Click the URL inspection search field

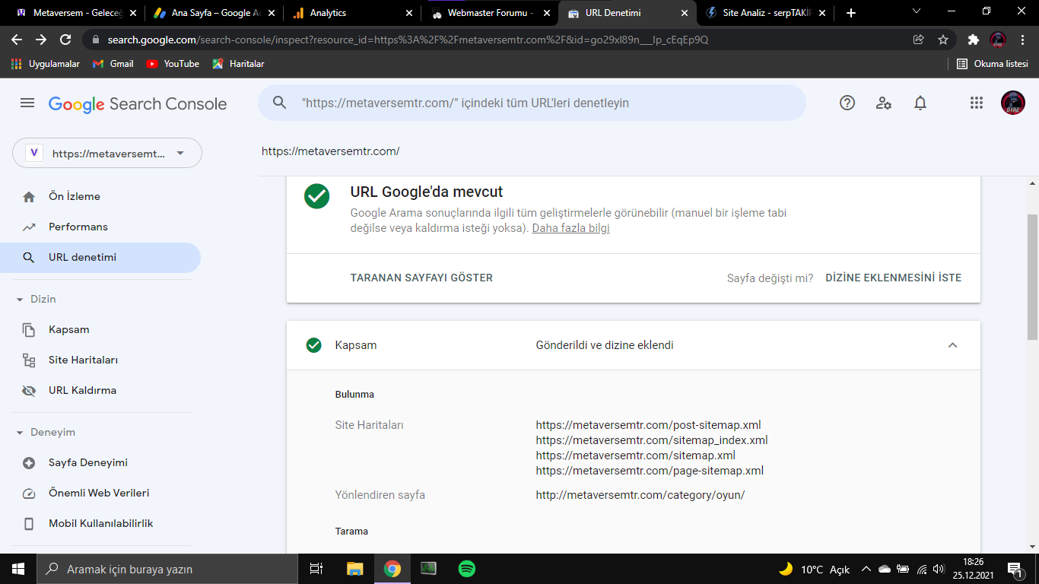pyautogui.click(x=532, y=103)
